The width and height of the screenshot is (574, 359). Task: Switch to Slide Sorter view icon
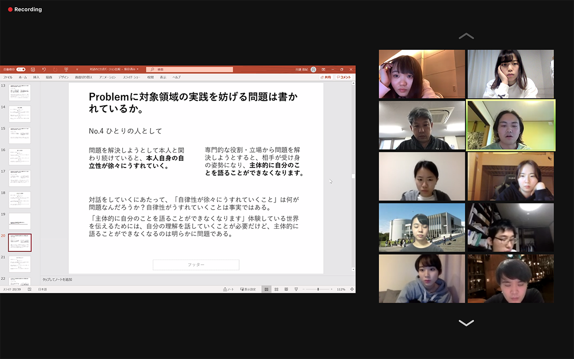tap(276, 289)
